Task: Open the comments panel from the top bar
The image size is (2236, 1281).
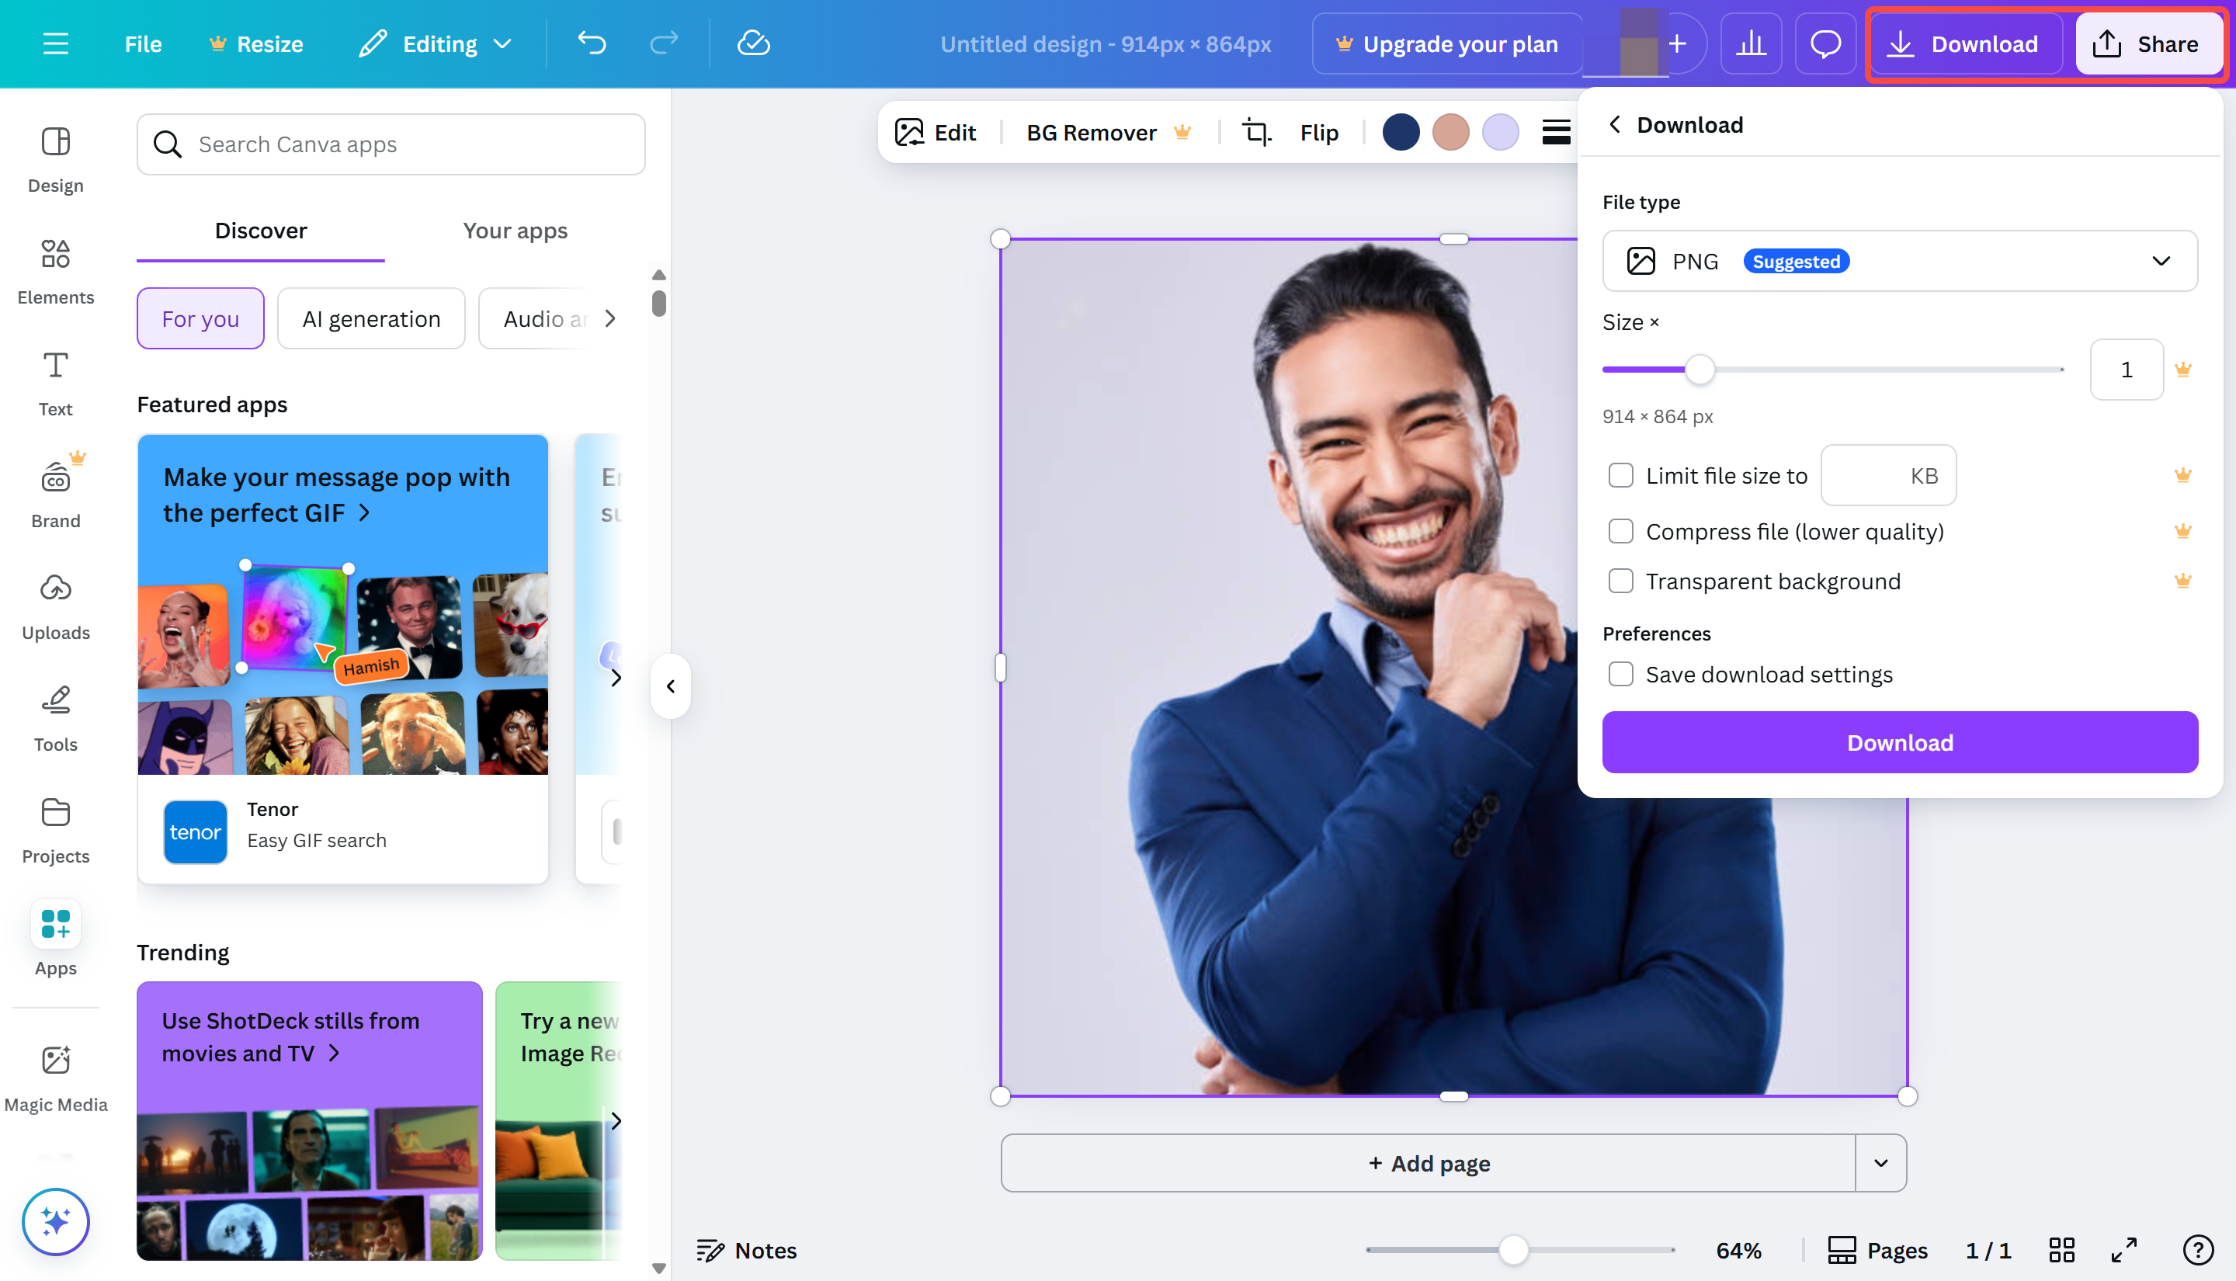Action: coord(1825,43)
